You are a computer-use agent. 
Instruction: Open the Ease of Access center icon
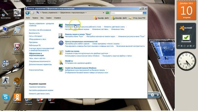point(61,43)
